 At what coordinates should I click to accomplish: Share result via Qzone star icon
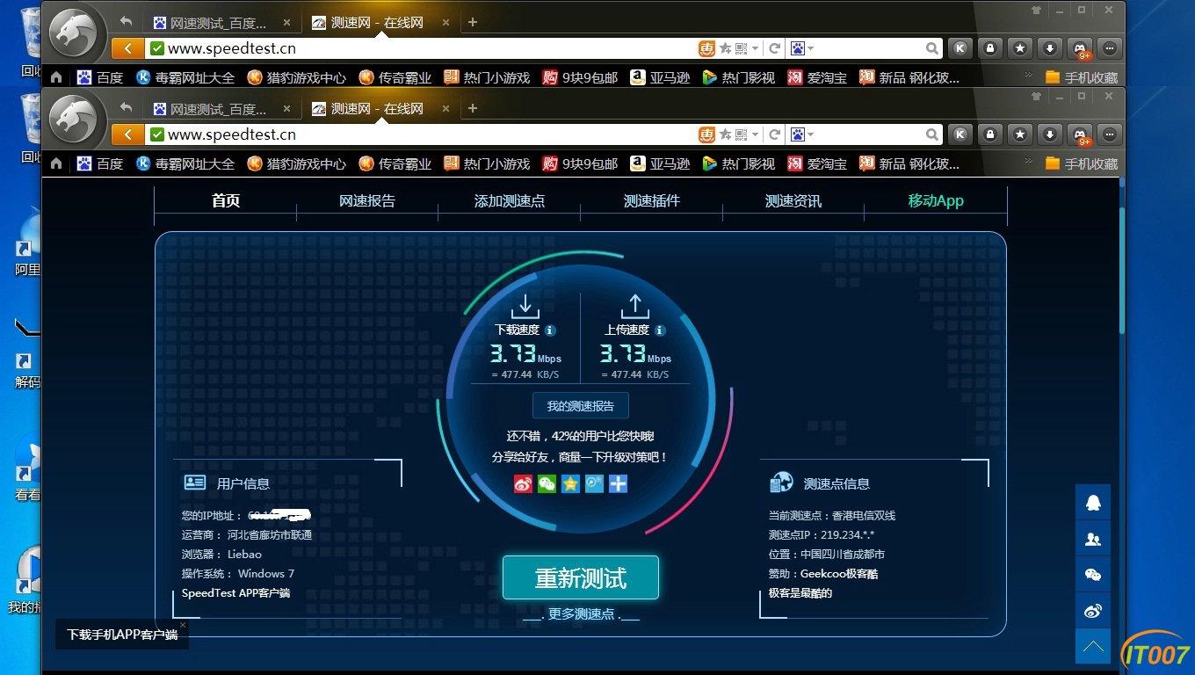[570, 483]
